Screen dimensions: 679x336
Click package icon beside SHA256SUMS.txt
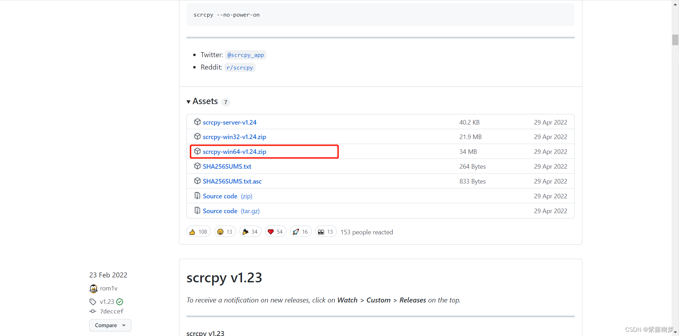[197, 166]
